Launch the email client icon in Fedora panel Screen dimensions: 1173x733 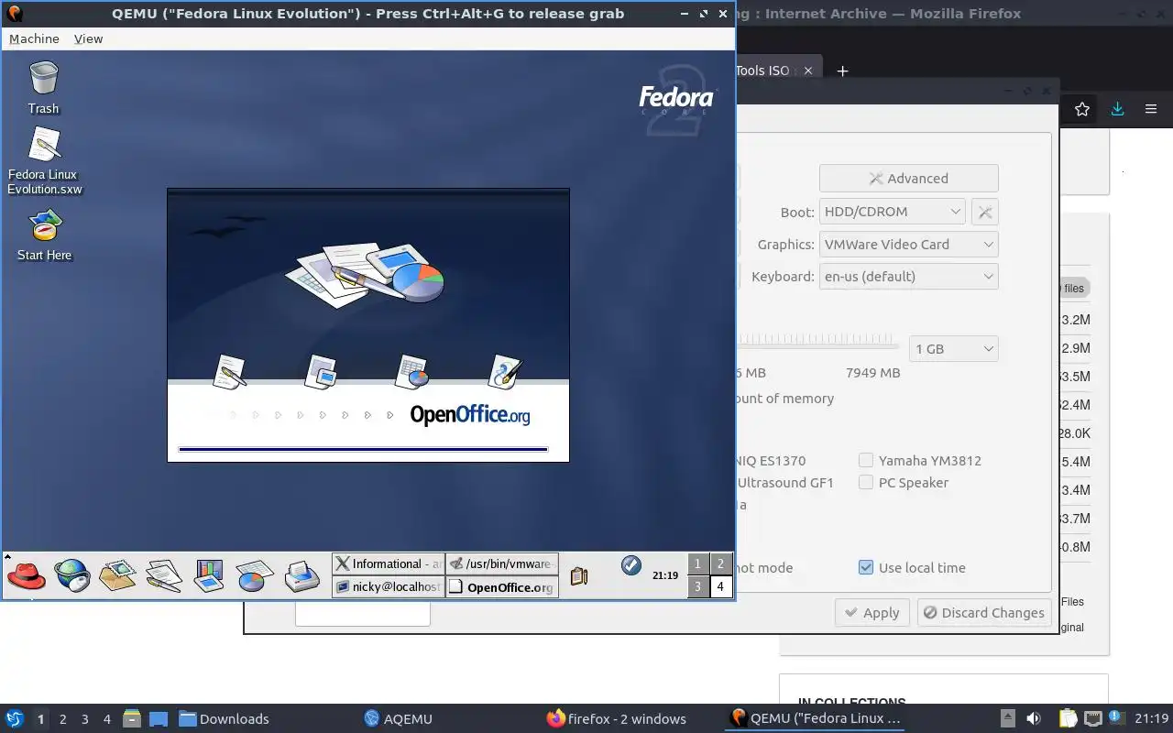[118, 575]
